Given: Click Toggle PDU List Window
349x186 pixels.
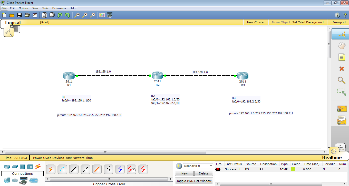Looking at the screenshot, I should click(x=194, y=181).
